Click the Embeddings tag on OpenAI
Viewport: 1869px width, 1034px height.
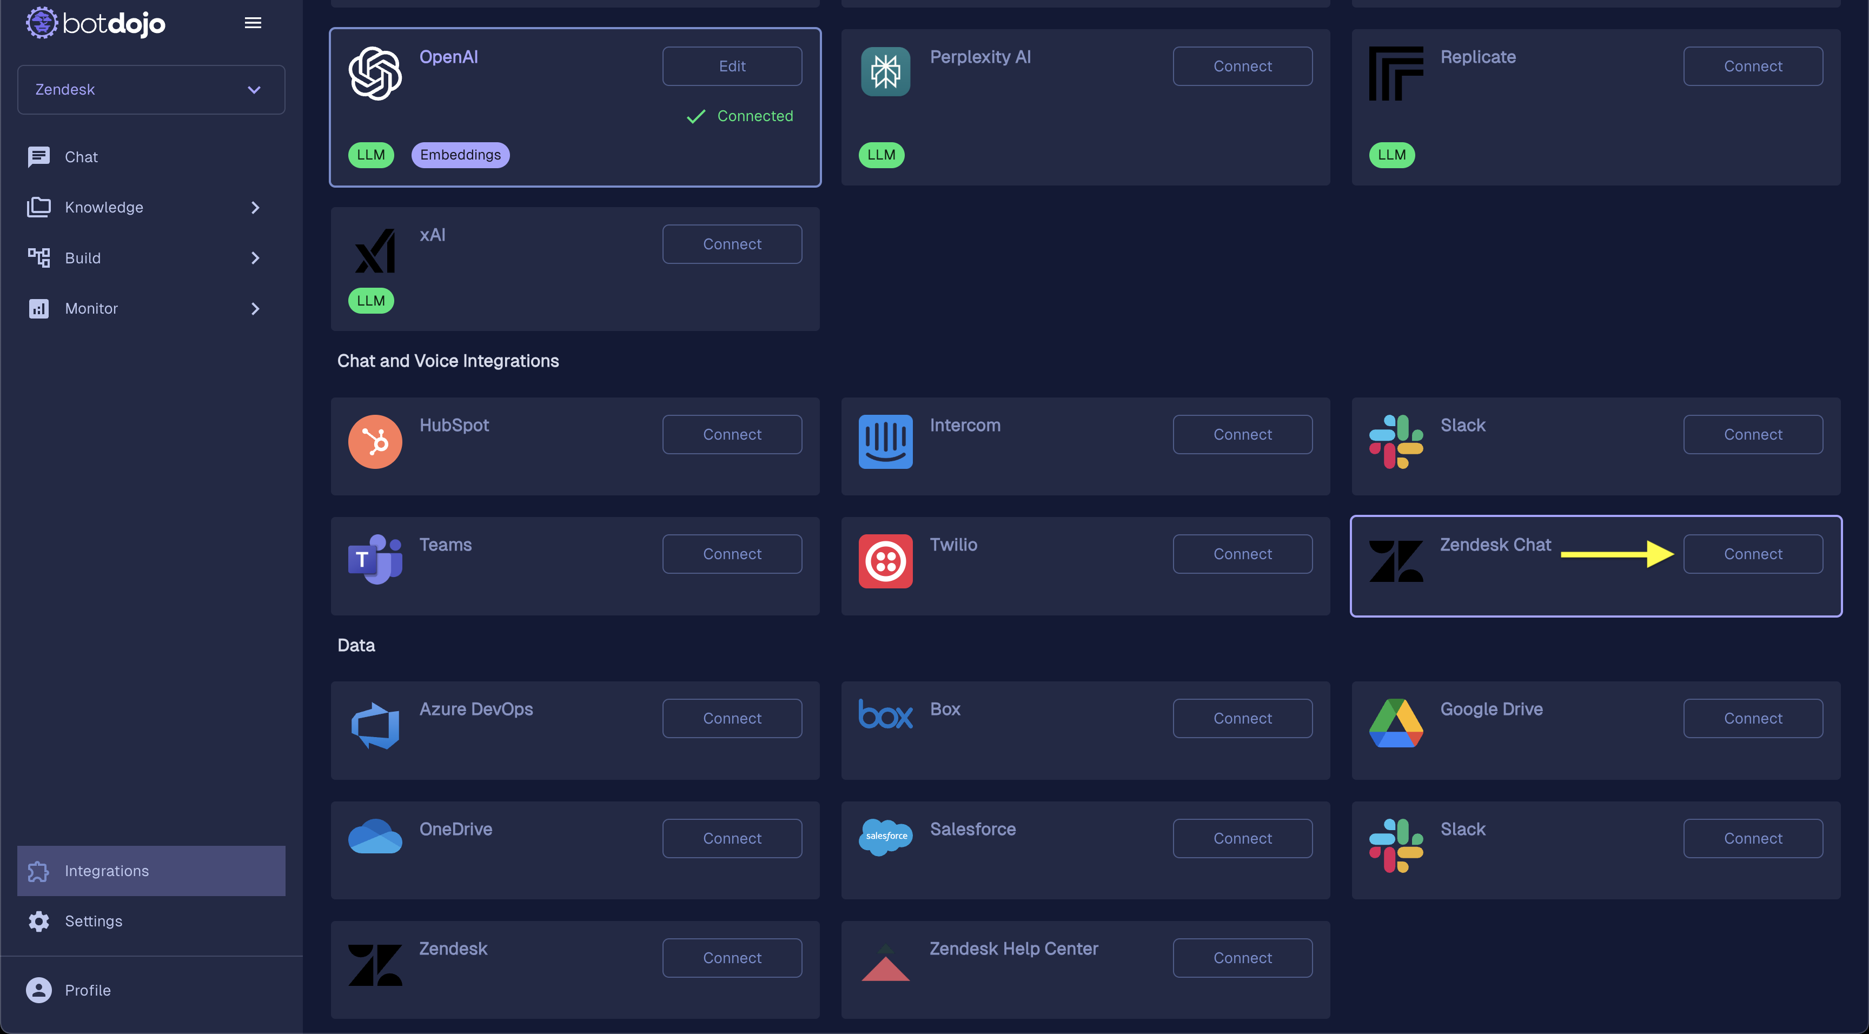pyautogui.click(x=460, y=155)
